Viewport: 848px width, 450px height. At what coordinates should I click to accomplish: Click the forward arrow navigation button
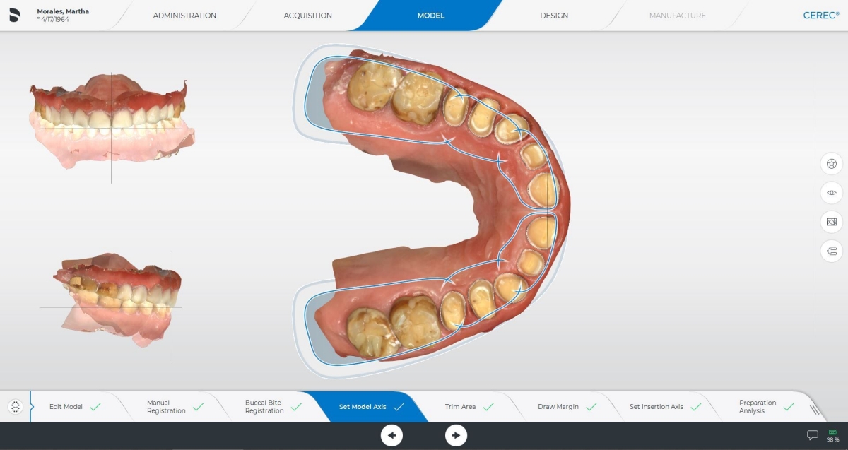click(456, 435)
